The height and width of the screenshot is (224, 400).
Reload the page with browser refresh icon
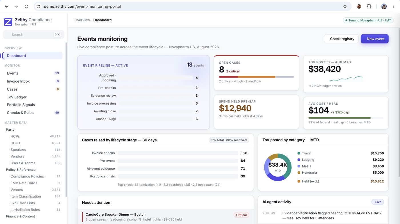pos(26,6)
